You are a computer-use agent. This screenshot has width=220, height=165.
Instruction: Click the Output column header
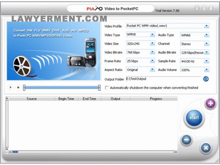(x=116, y=99)
